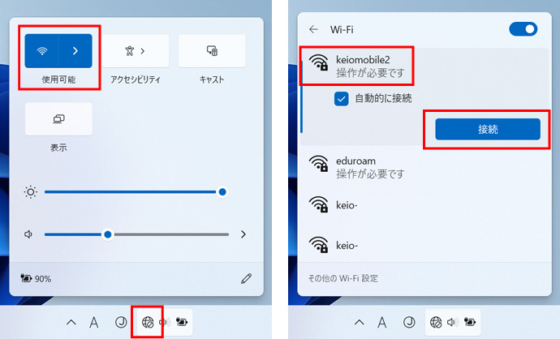Select the eduroam network
Image resolution: width=560 pixels, height=339 pixels.
click(x=424, y=168)
